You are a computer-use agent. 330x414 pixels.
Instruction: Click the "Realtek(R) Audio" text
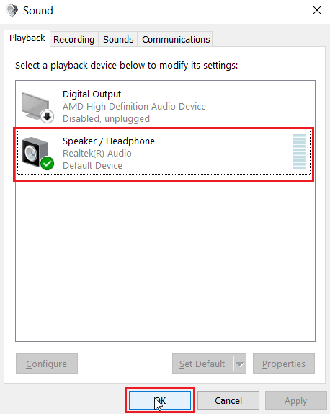coord(97,154)
